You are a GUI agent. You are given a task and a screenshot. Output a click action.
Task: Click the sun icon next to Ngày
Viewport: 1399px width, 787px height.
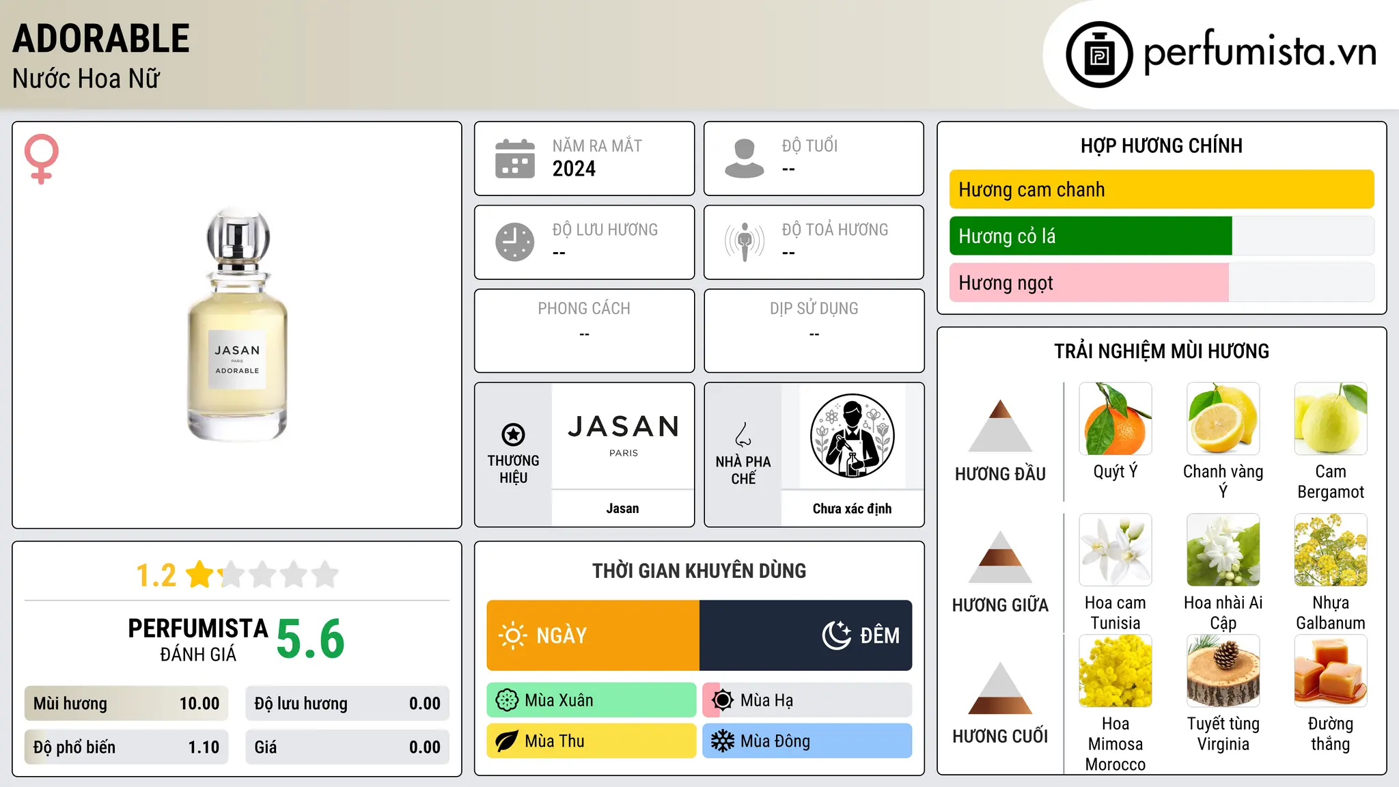(x=512, y=635)
